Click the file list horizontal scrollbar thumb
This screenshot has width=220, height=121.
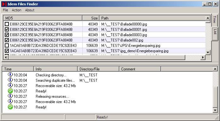tap(97, 57)
